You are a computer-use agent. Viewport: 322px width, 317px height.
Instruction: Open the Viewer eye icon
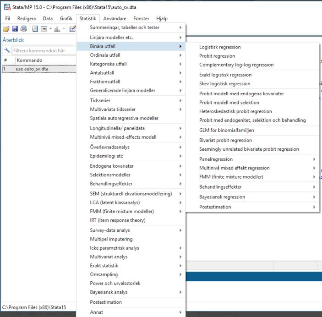click(x=44, y=29)
